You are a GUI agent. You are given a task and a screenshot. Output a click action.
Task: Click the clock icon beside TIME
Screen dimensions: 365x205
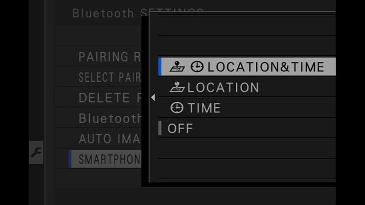pyautogui.click(x=177, y=108)
